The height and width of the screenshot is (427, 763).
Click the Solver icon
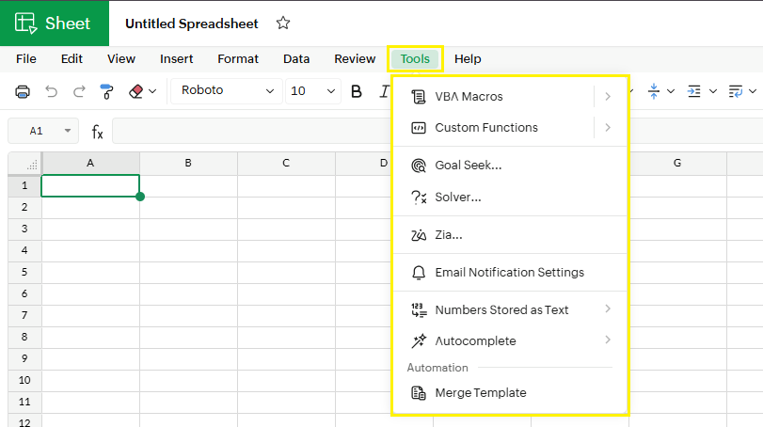[x=419, y=197]
